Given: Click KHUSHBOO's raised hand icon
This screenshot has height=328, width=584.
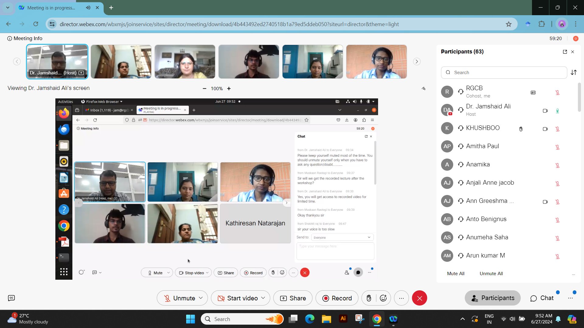Looking at the screenshot, I should (x=521, y=129).
